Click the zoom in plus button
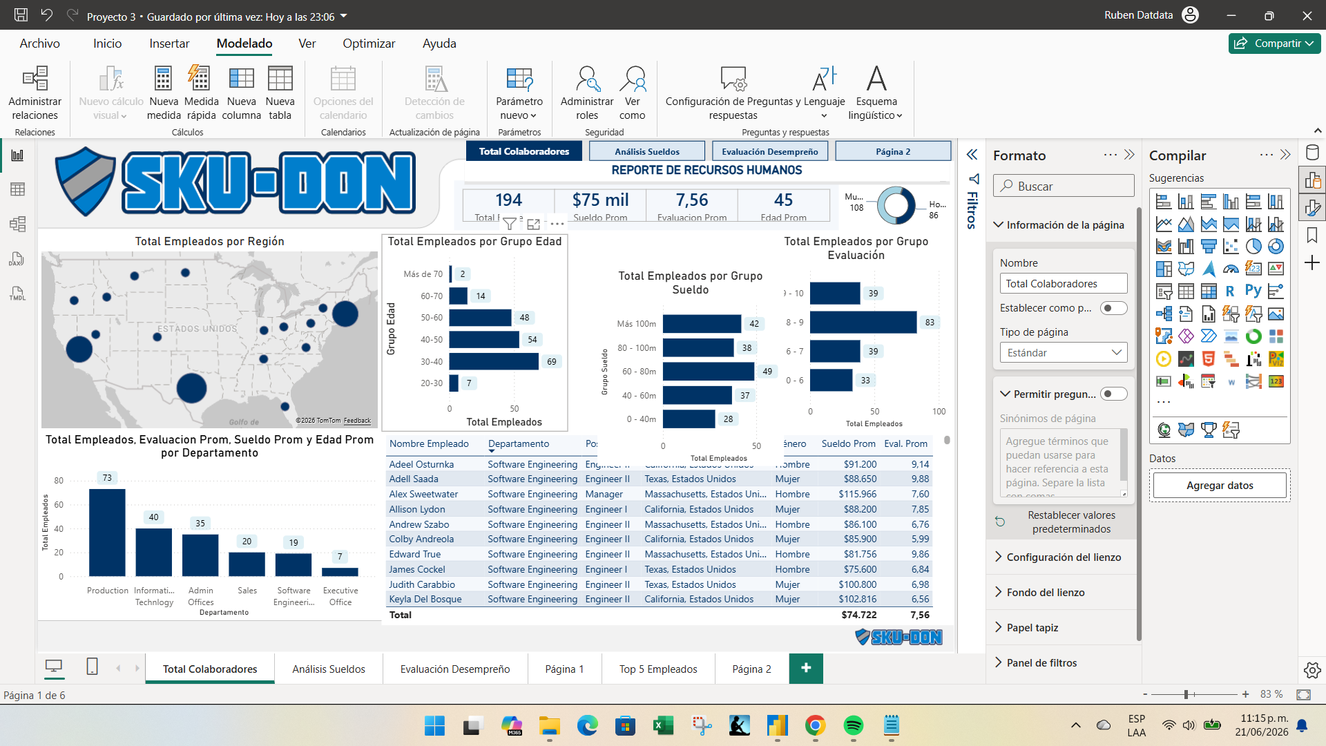The width and height of the screenshot is (1326, 746). (x=1245, y=694)
